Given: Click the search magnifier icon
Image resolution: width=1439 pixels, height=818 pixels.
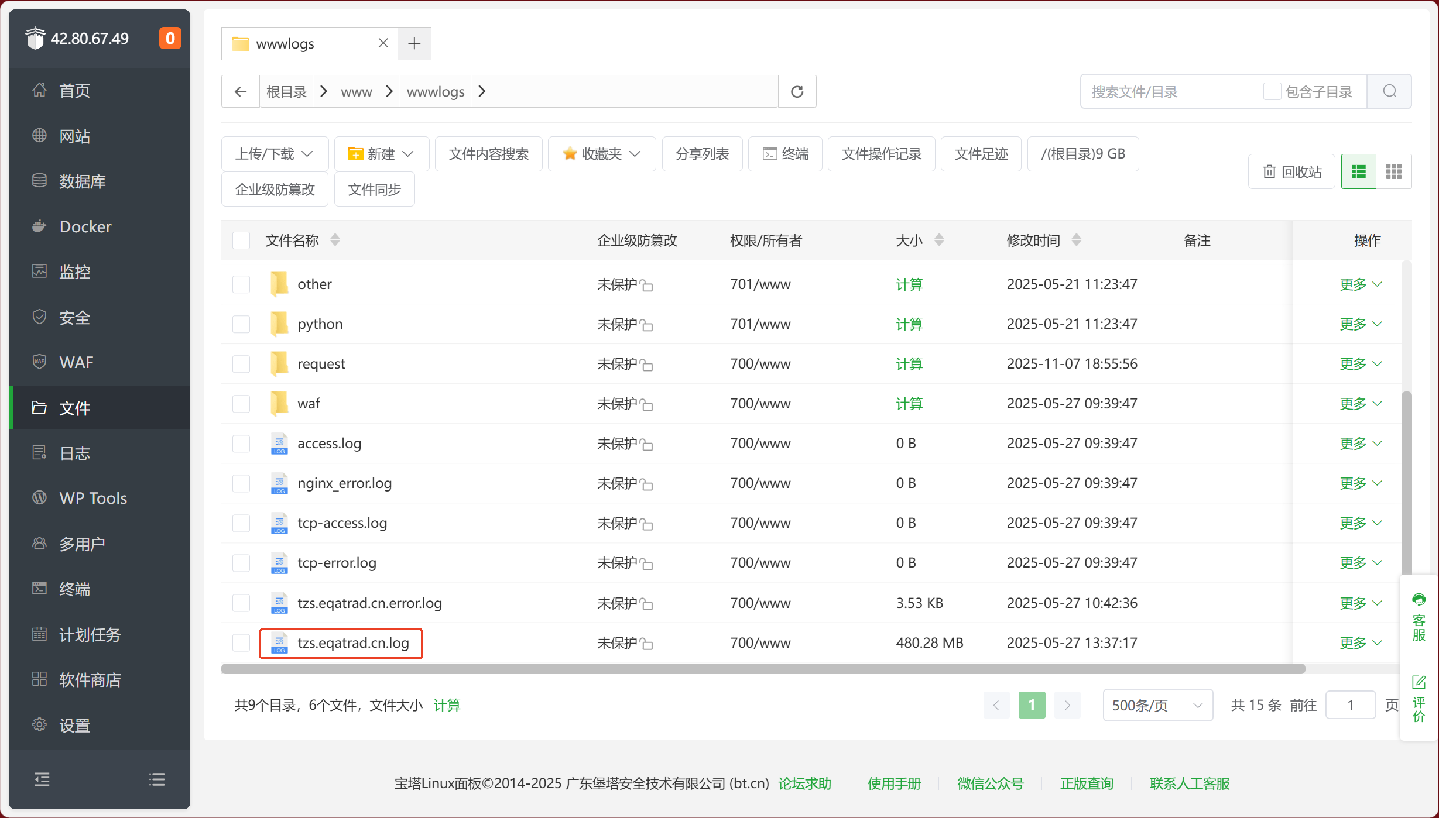Looking at the screenshot, I should pyautogui.click(x=1389, y=91).
